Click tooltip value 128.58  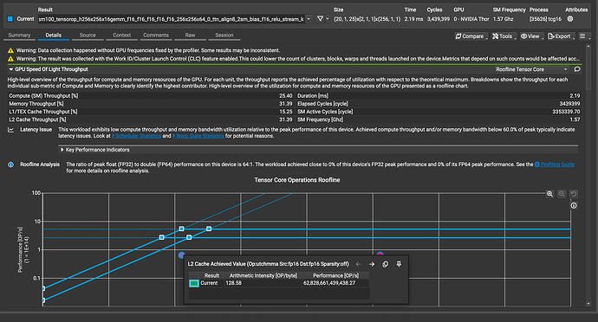[x=233, y=283]
